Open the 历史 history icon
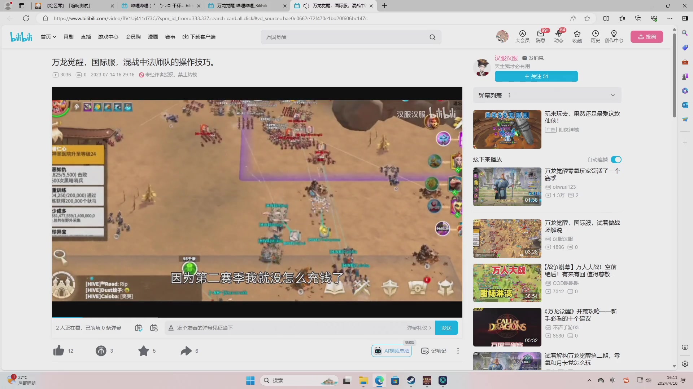Screen dimensions: 693x389 (596, 36)
